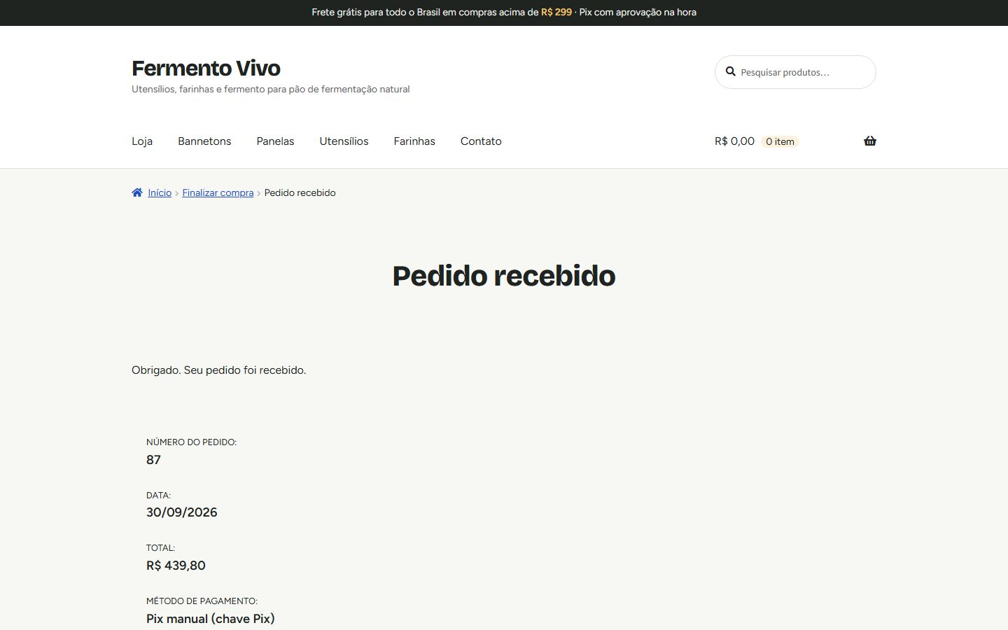This screenshot has height=630, width=1008.
Task: Go back to Finalizar compra breadcrumb
Action: tap(218, 192)
